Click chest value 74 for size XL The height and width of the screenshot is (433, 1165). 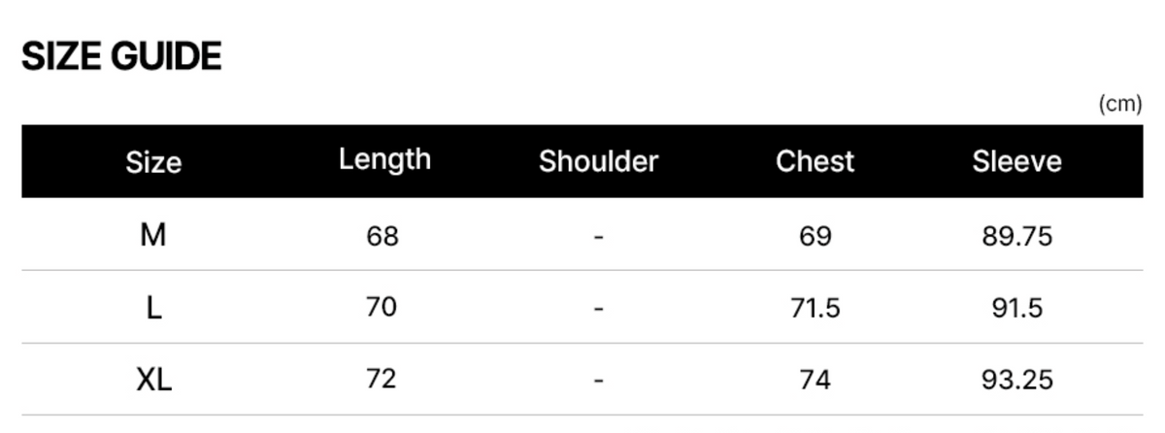815,381
